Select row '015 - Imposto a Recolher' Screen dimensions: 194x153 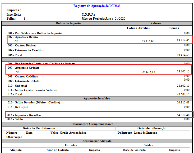pos(99,115)
